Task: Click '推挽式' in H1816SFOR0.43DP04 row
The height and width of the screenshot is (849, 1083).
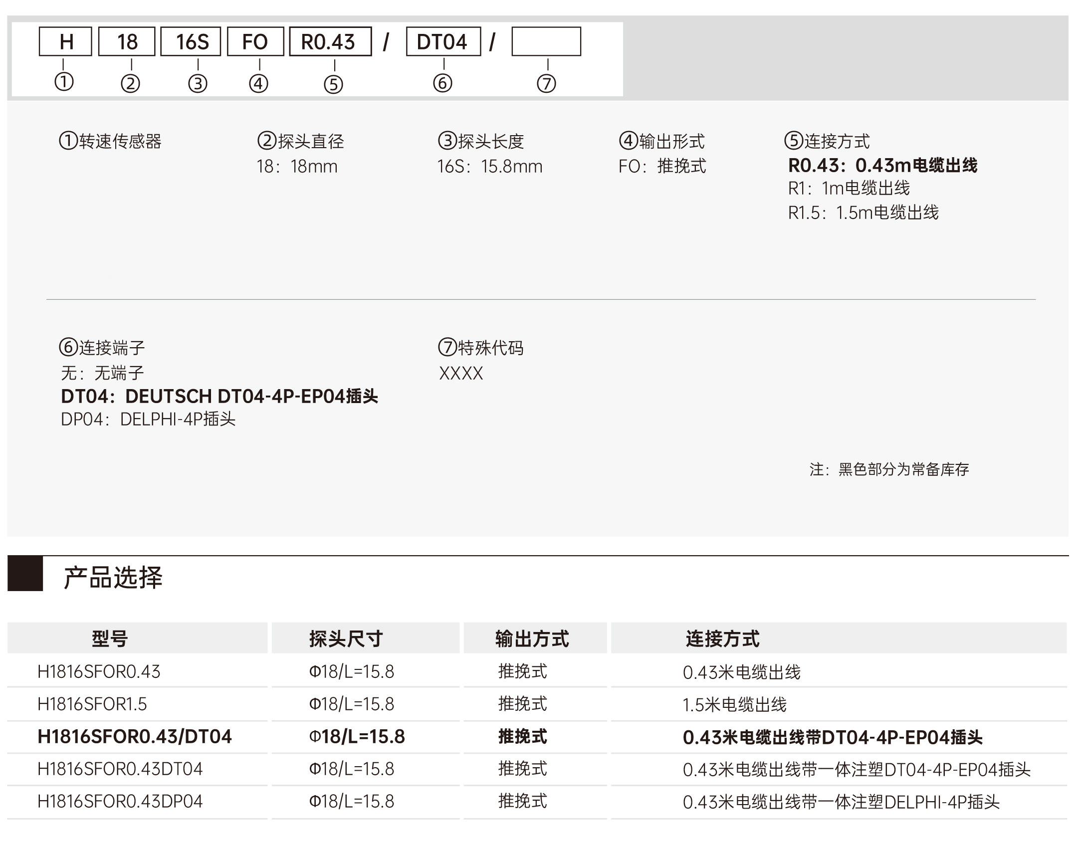Action: tap(523, 802)
